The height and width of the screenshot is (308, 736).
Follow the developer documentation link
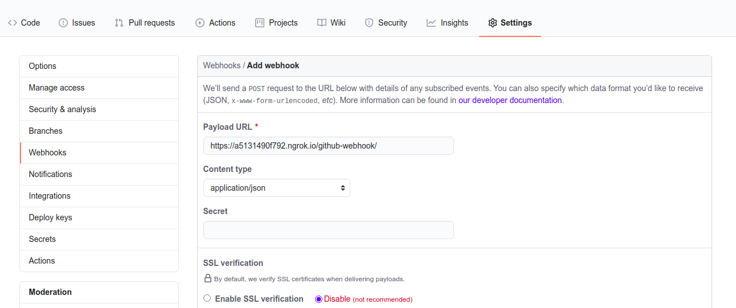click(x=510, y=100)
